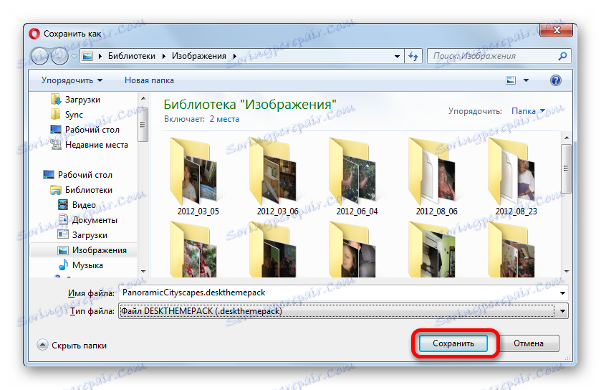
Task: Click the Back navigation arrow button
Action: click(39, 56)
